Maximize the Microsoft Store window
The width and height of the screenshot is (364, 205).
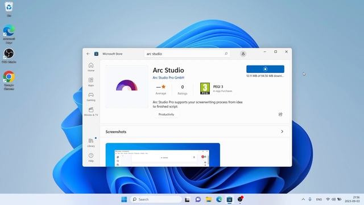coord(275,52)
